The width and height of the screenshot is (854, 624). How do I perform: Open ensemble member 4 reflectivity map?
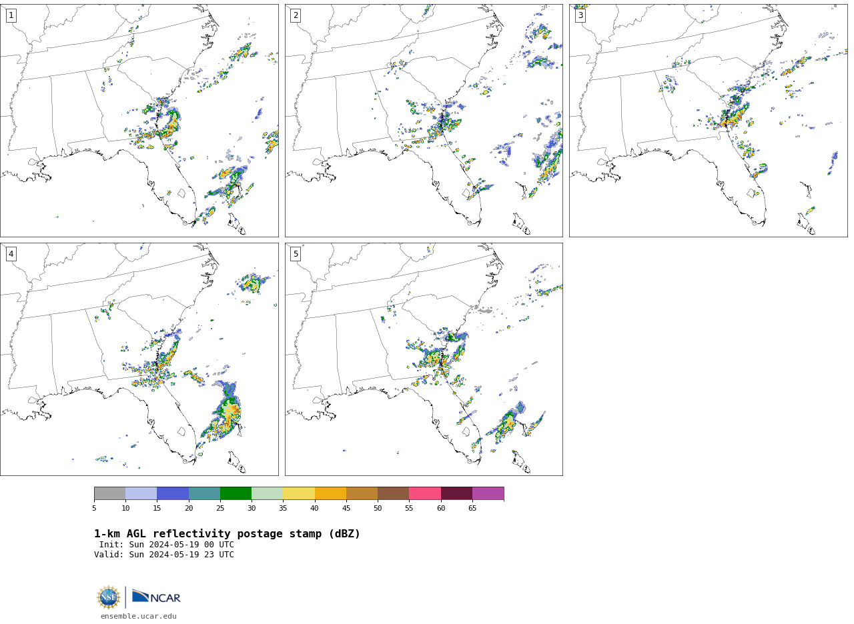click(x=139, y=359)
